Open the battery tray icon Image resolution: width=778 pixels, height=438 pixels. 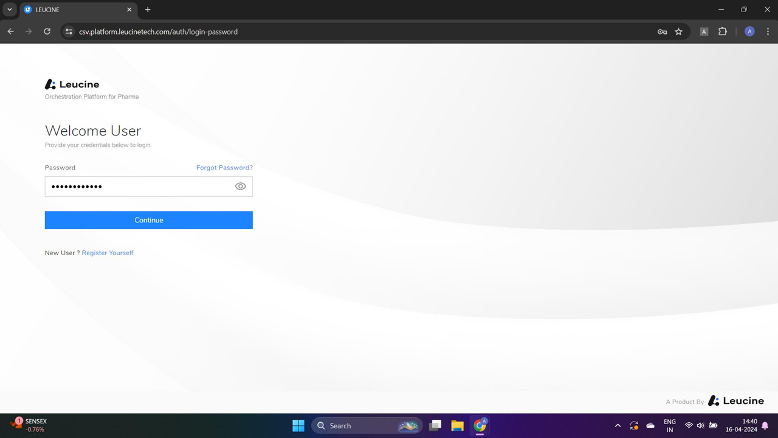pyautogui.click(x=713, y=426)
